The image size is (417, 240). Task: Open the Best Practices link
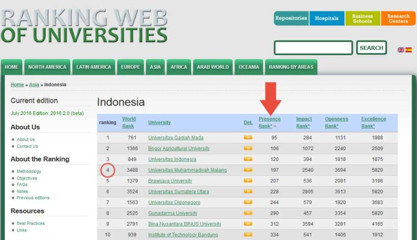pyautogui.click(x=30, y=223)
